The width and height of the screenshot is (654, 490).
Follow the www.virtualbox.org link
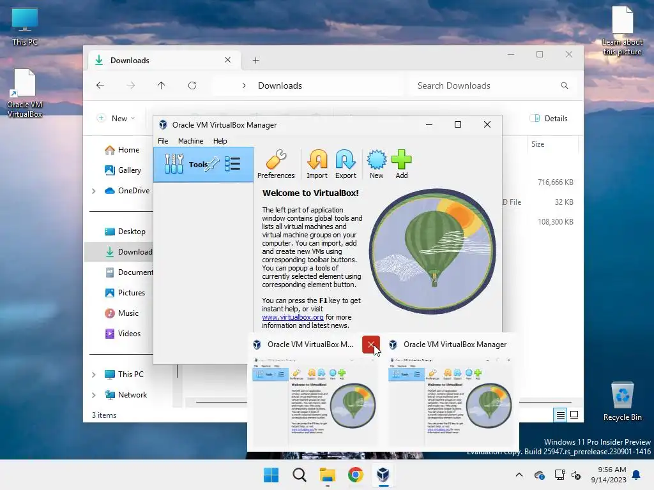tap(293, 317)
